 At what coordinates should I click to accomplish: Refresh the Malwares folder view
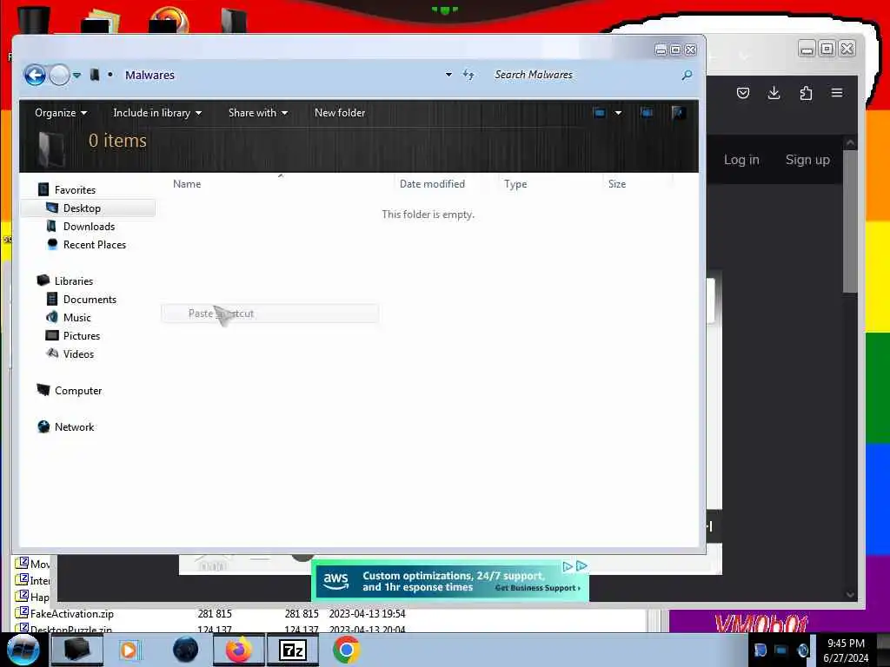(468, 75)
